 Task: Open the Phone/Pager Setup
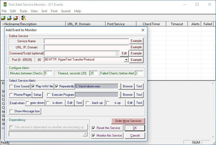[x=37, y=95]
